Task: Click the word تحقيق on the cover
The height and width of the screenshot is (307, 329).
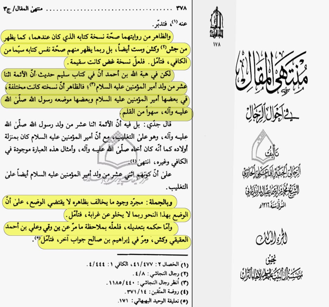Action: (271, 260)
